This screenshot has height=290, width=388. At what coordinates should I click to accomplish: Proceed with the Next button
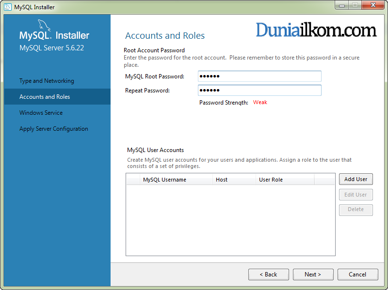pos(313,275)
